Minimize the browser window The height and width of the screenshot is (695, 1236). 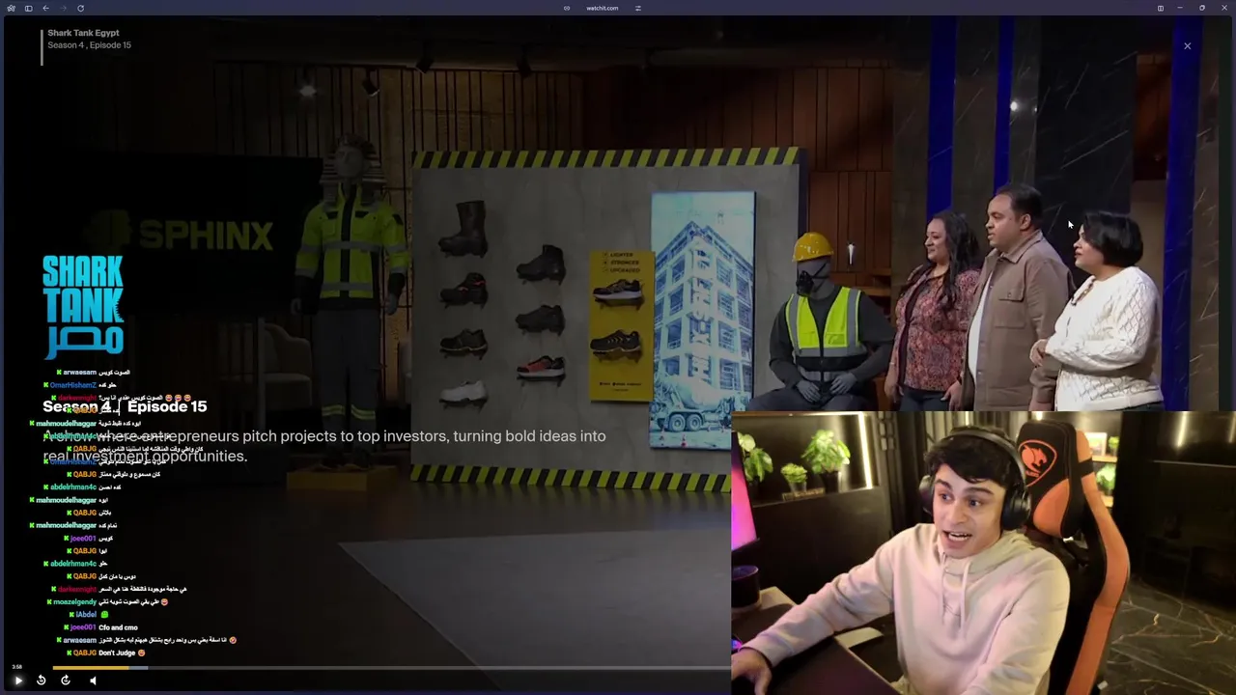pos(1180,8)
